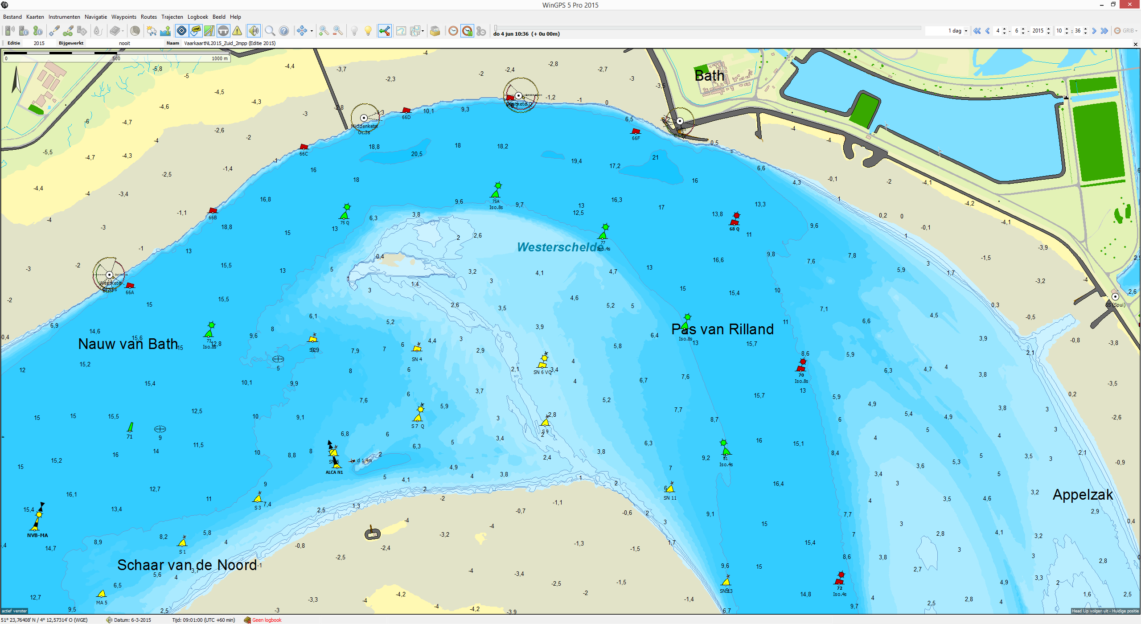This screenshot has height=624, width=1141.
Task: Toggle the speaker sound alarm button
Action: (254, 31)
